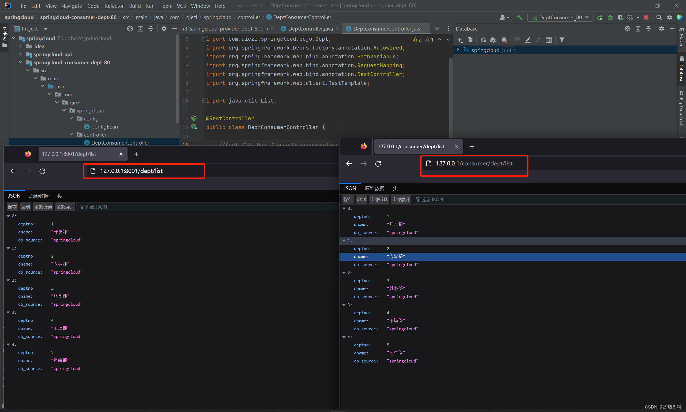The image size is (686, 412).
Task: Collapse JSON entry 4 in left browser
Action: click(x=8, y=345)
